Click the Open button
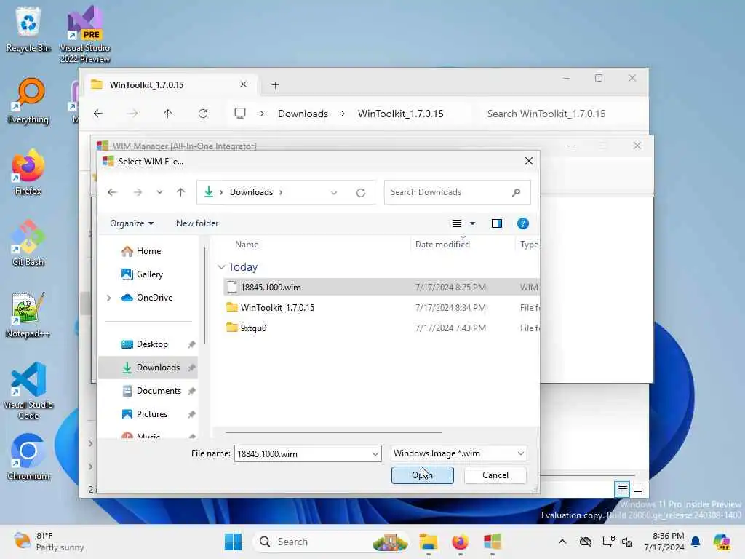 pyautogui.click(x=423, y=475)
